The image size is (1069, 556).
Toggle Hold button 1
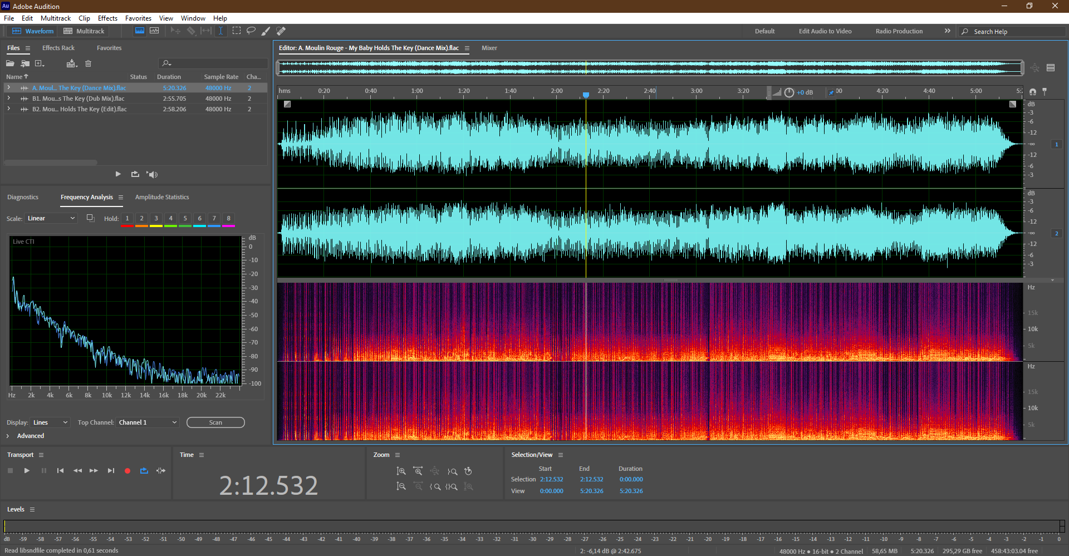[128, 219]
